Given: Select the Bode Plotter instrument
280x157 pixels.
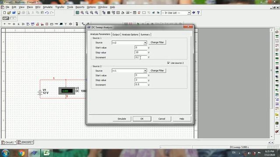Looking at the screenshot, I should [x=277, y=54].
